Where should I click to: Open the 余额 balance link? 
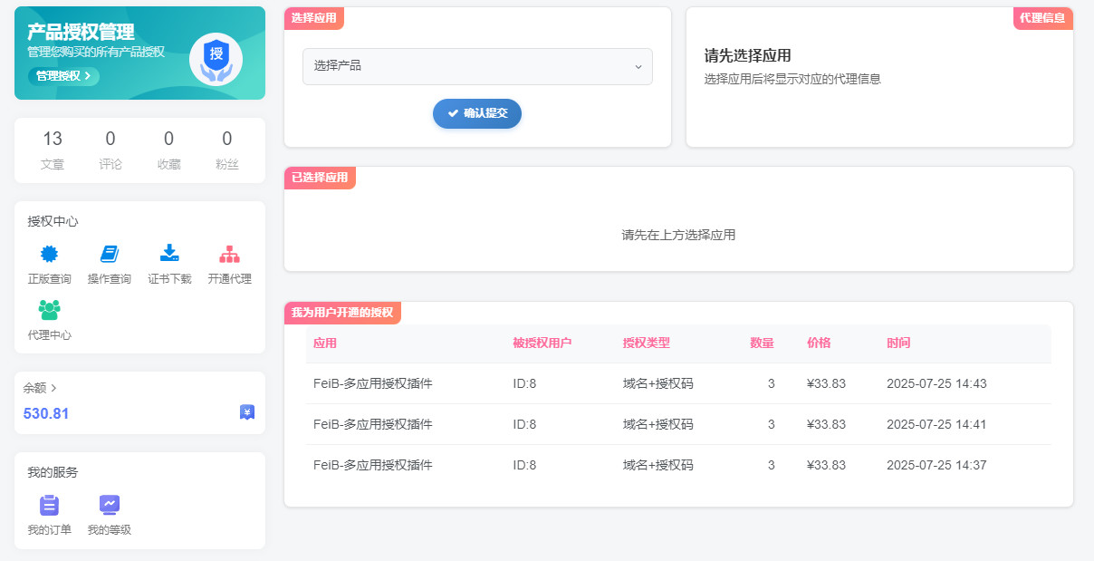pyautogui.click(x=41, y=388)
